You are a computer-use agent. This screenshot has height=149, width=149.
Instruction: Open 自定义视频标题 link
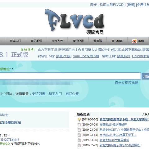click(126, 83)
